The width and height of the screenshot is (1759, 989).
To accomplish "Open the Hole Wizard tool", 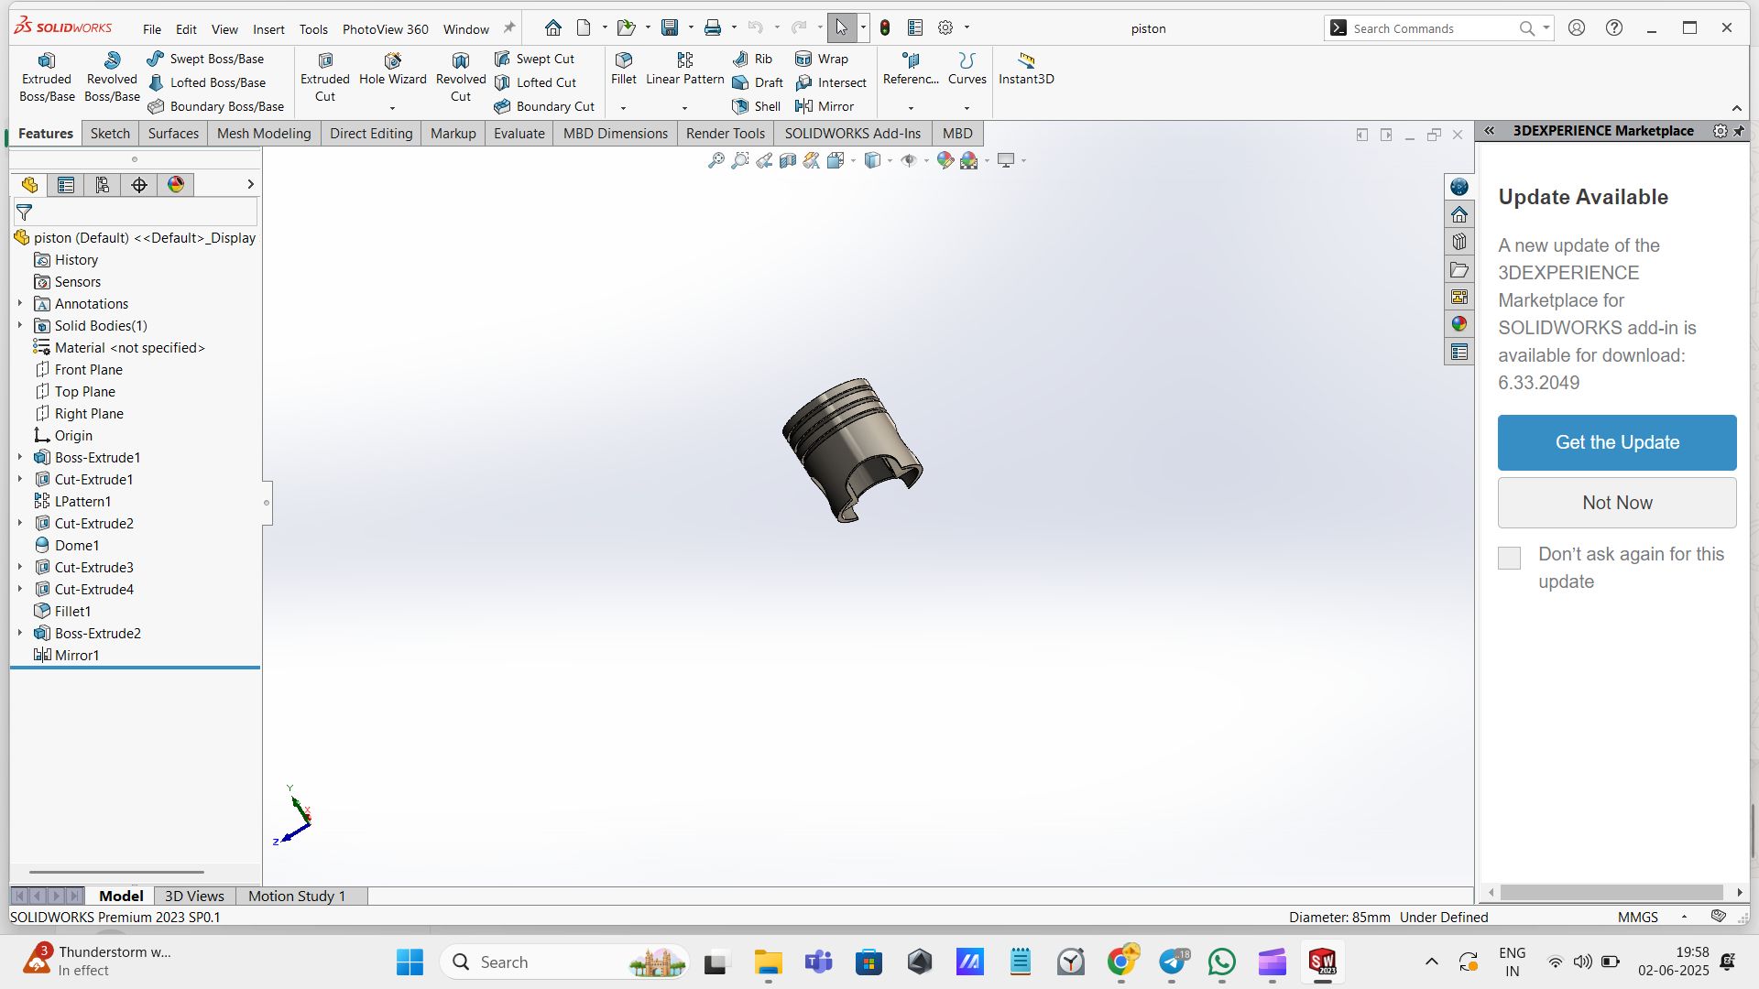I will pos(392,69).
